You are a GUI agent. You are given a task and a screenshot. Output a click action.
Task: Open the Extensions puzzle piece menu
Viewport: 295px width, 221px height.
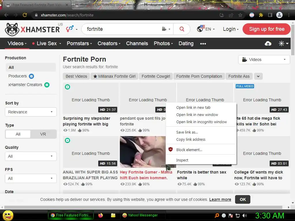(261, 15)
